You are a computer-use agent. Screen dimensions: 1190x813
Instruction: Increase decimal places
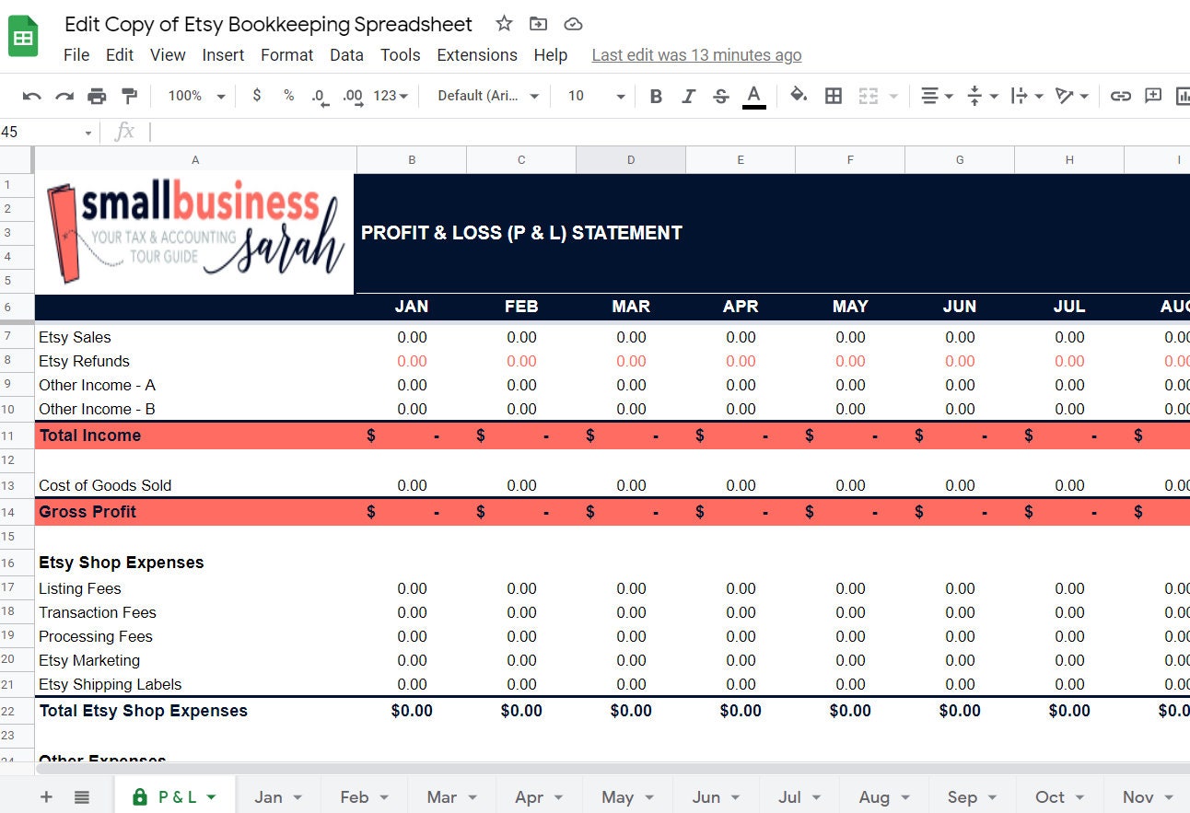352,96
